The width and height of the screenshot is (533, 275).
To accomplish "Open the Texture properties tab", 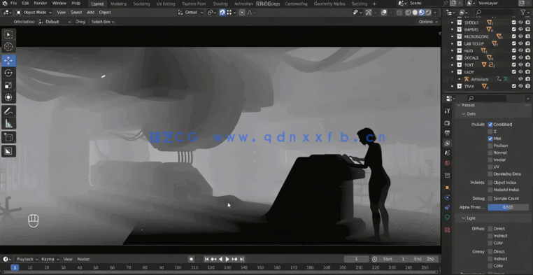I will pyautogui.click(x=448, y=230).
